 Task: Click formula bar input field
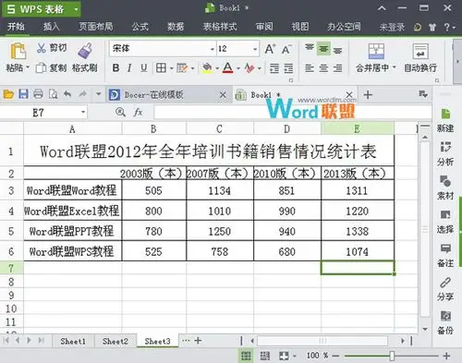tap(293, 113)
